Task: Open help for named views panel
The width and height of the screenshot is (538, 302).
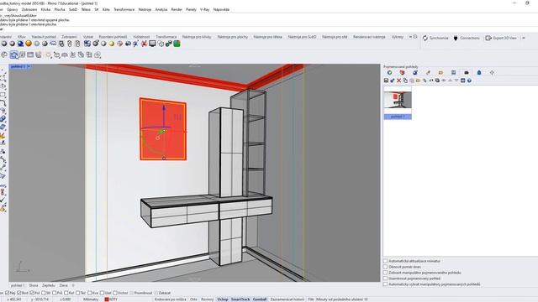Action: (x=469, y=81)
